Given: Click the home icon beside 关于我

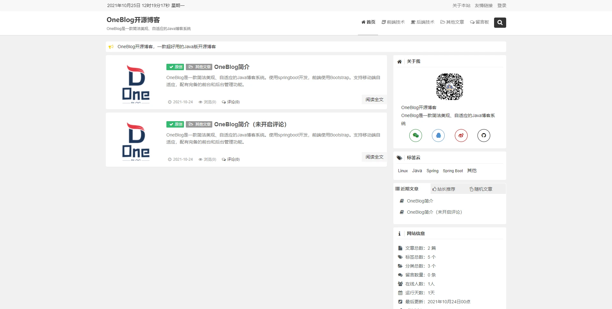Looking at the screenshot, I should point(399,62).
